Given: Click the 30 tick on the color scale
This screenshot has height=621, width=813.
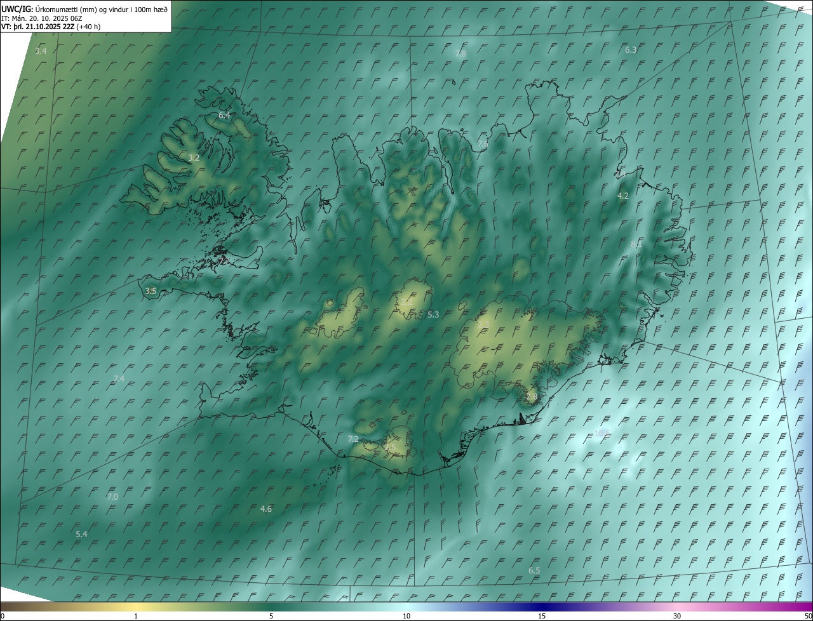Looking at the screenshot, I should 677,616.
